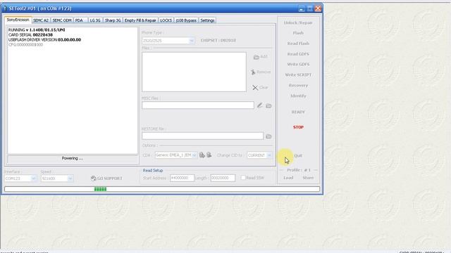Viewport: 451px width, 253px height.
Task: Click the Quit button
Action: tap(298, 156)
